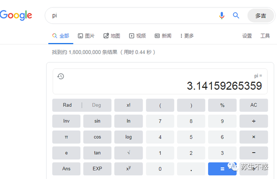Switch calculator to Rad mode
This screenshot has height=179, width=277.
tap(67, 105)
